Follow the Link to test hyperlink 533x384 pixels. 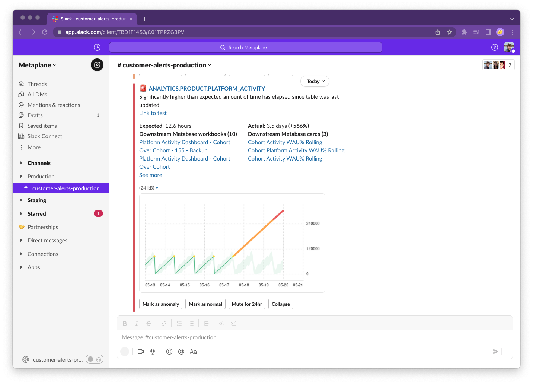tap(153, 113)
